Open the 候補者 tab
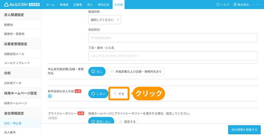Image resolution: width=264 pixels, height=136 pixels. point(64,5)
